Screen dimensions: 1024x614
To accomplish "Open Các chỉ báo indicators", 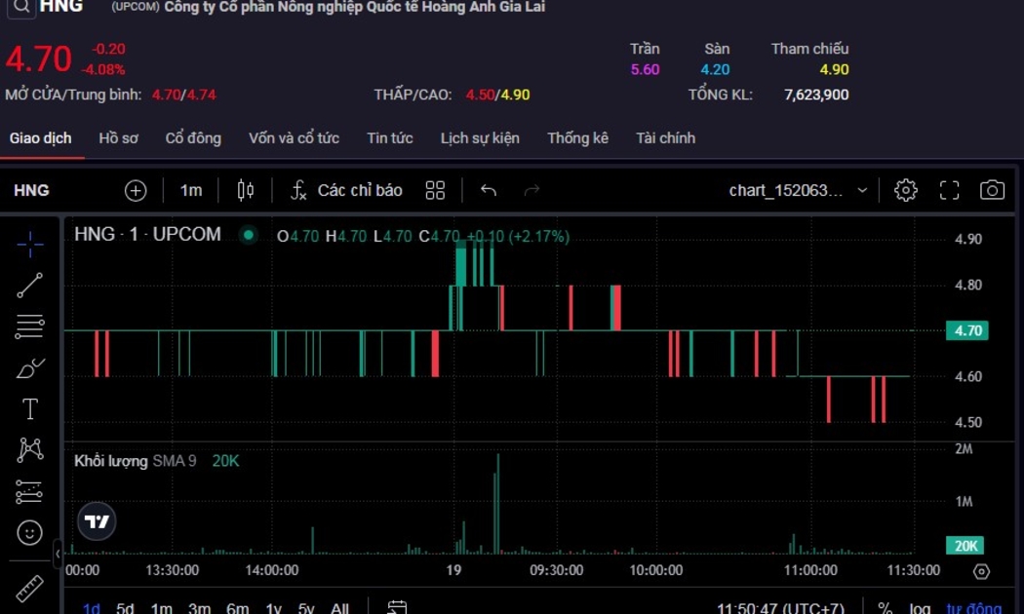I will (x=346, y=190).
